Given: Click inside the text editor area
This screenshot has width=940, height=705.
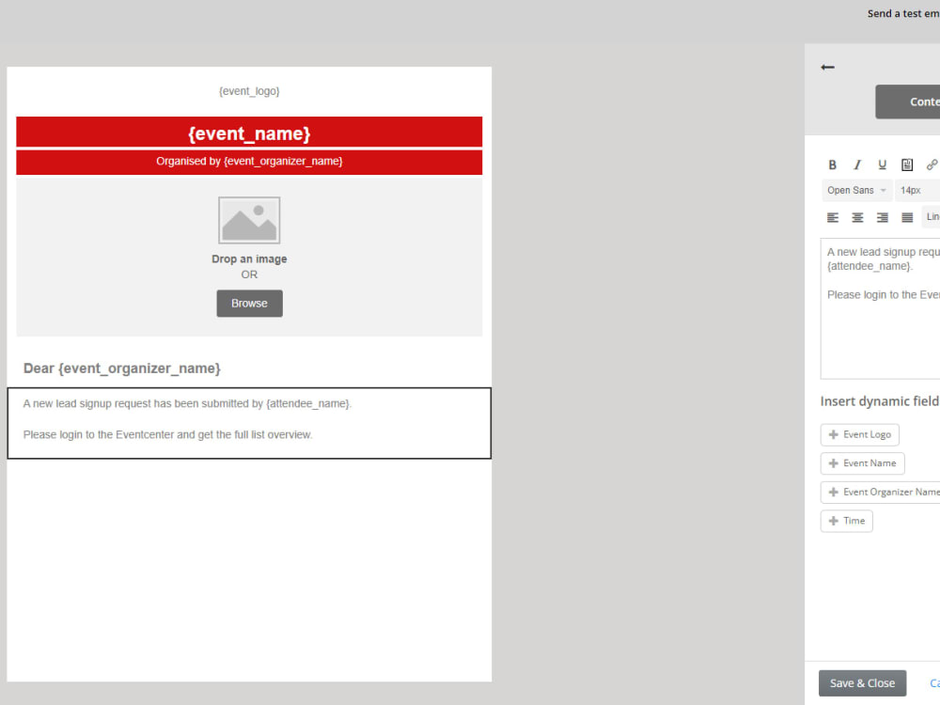Looking at the screenshot, I should [x=880, y=308].
